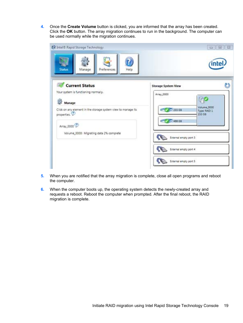Click the Intel Rapid Storage title bar icon
The image size is (243, 323).
click(x=53, y=47)
